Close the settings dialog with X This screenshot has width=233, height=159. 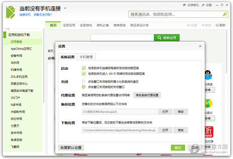pyautogui.click(x=200, y=46)
